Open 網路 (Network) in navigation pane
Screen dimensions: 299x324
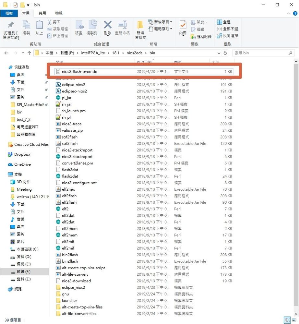pyautogui.click(x=15, y=289)
